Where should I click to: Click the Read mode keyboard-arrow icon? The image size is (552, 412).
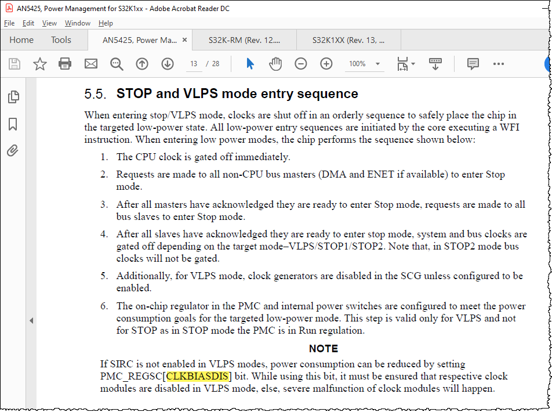(x=435, y=64)
